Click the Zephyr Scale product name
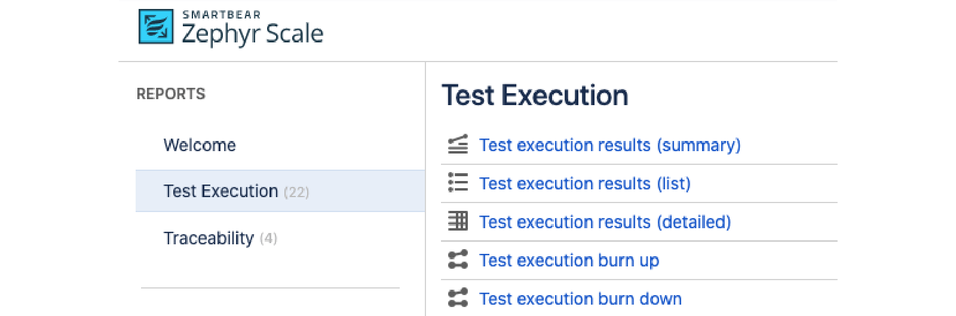The width and height of the screenshot is (956, 316). 252,35
